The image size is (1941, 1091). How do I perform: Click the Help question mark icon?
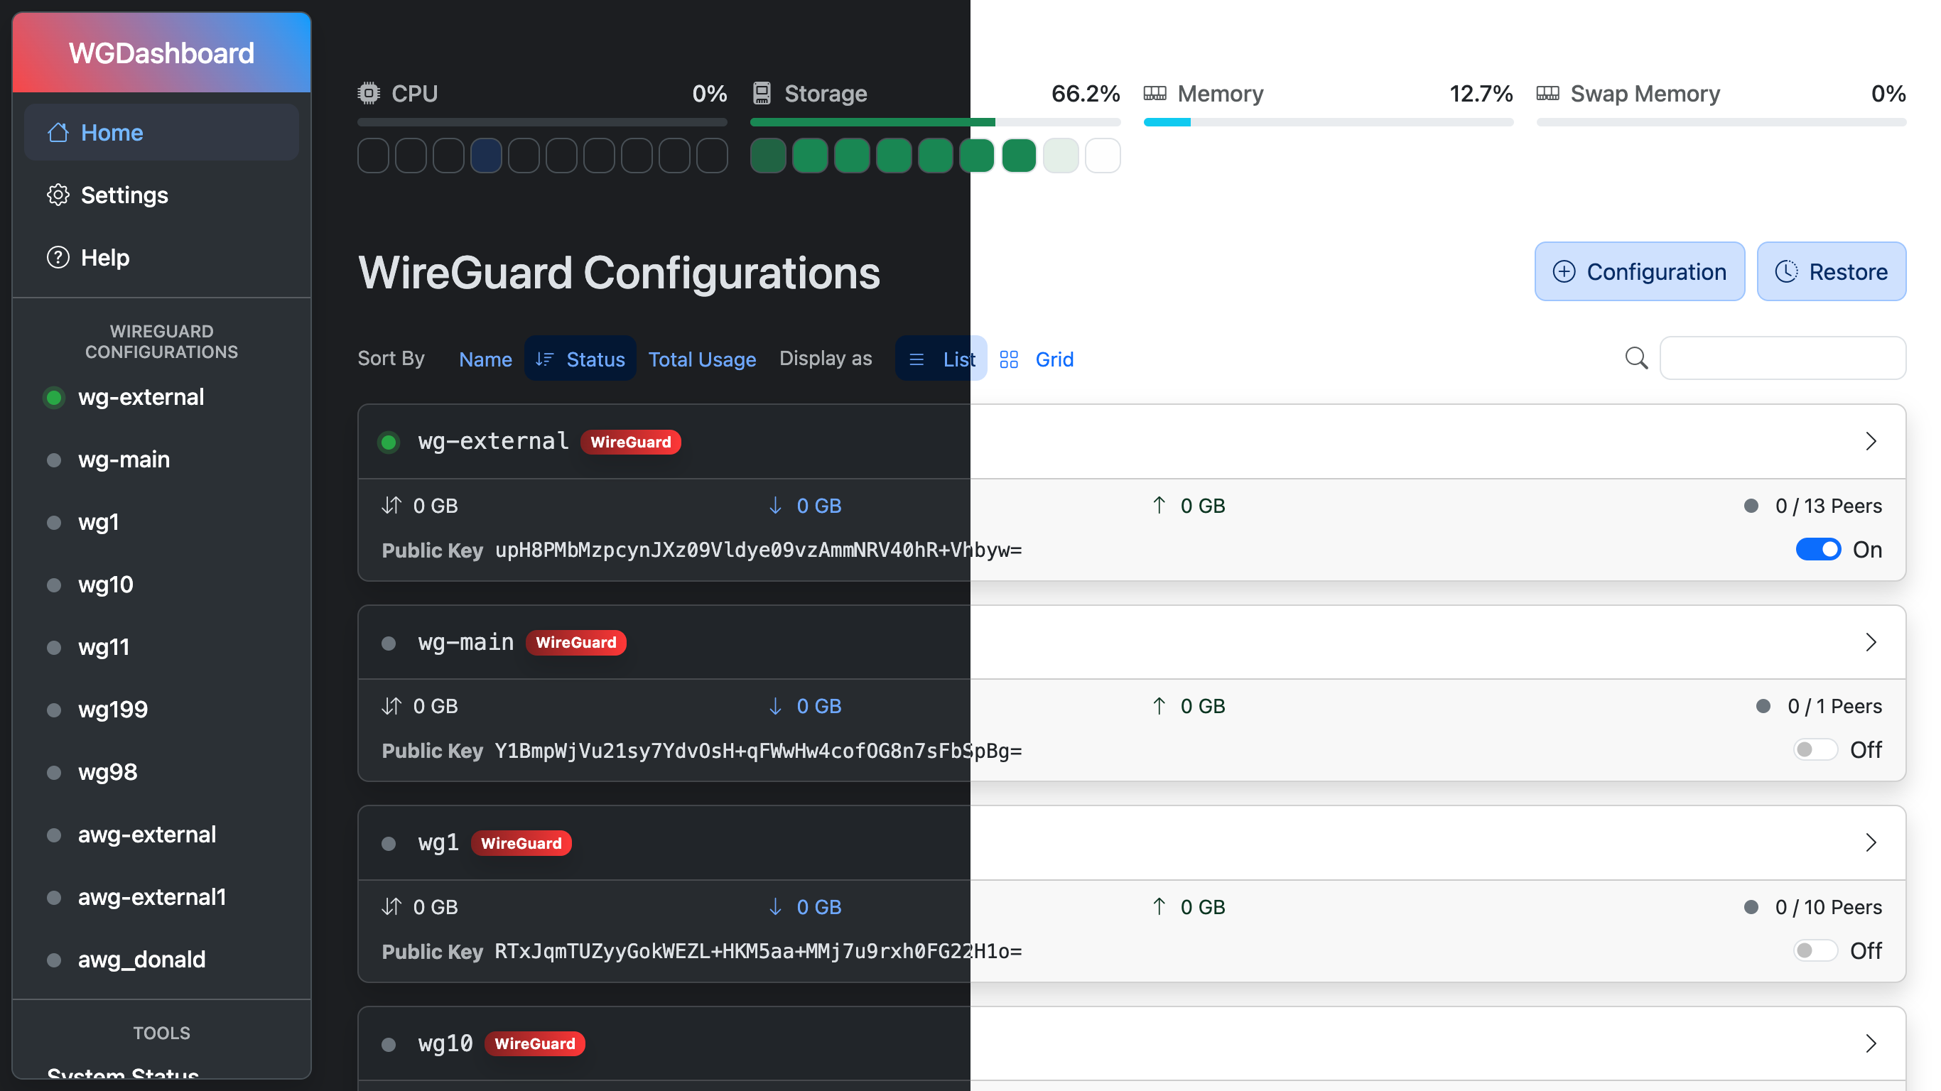[58, 258]
